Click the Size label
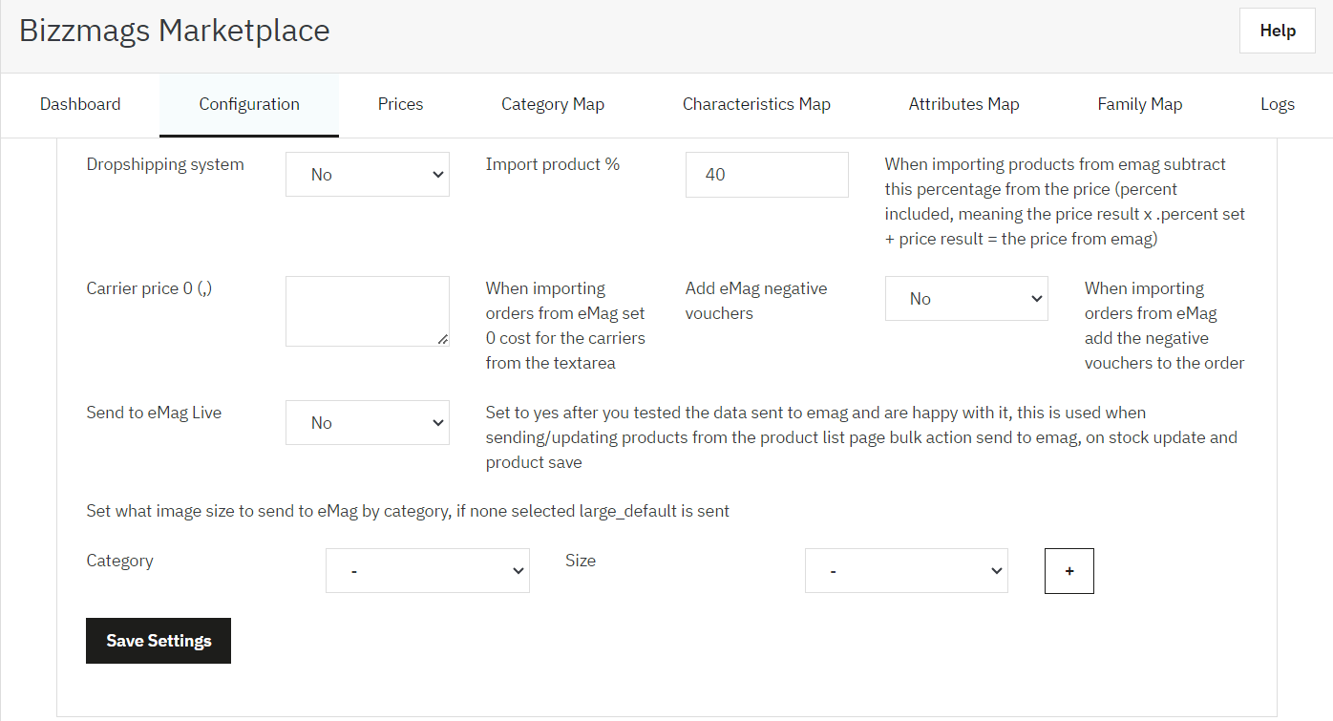The height and width of the screenshot is (721, 1333). point(581,561)
